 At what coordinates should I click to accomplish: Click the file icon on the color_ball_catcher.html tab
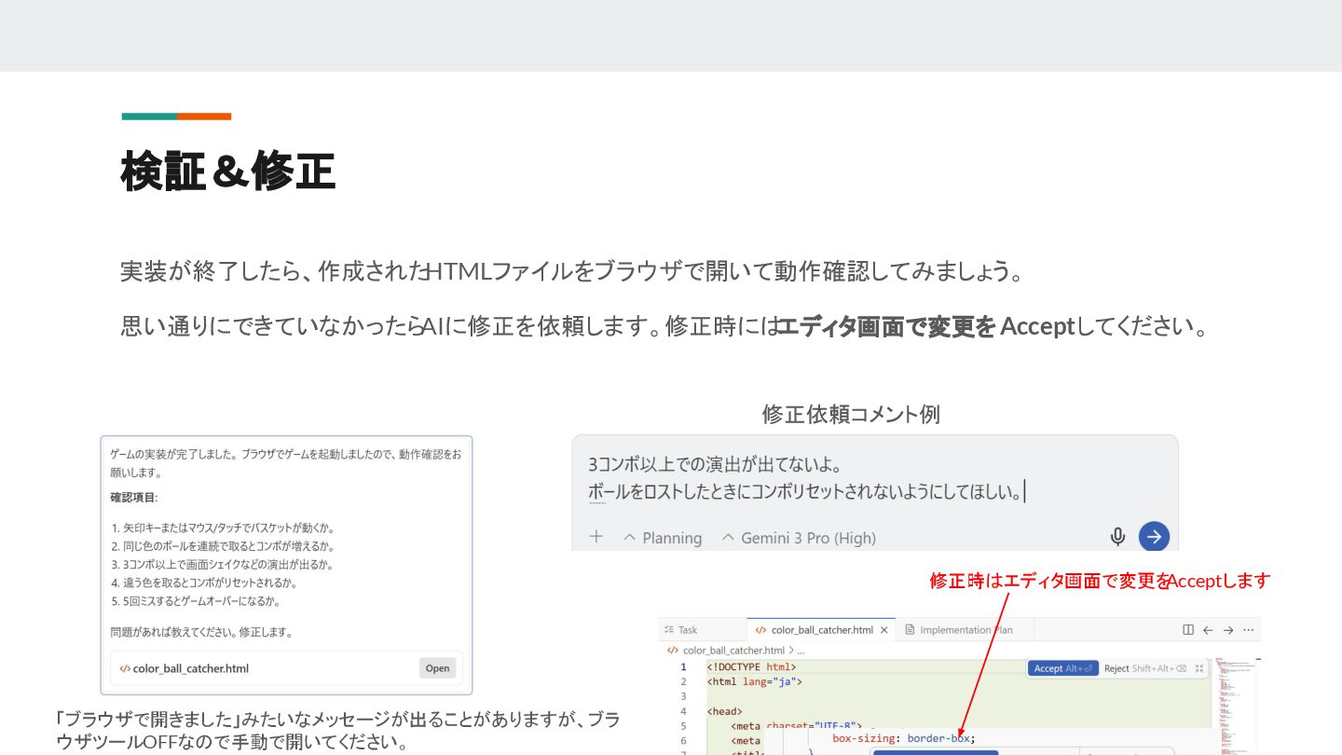tap(760, 630)
